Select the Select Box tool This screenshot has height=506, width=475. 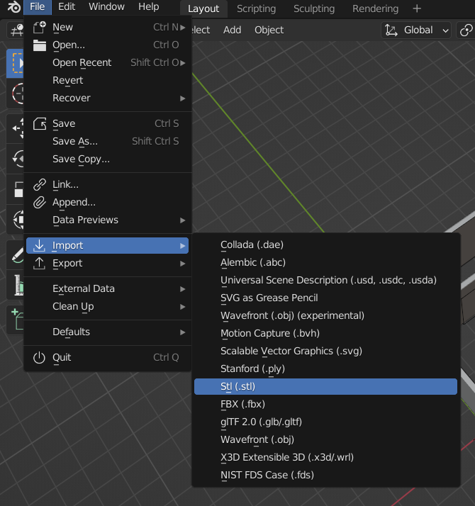pos(16,63)
